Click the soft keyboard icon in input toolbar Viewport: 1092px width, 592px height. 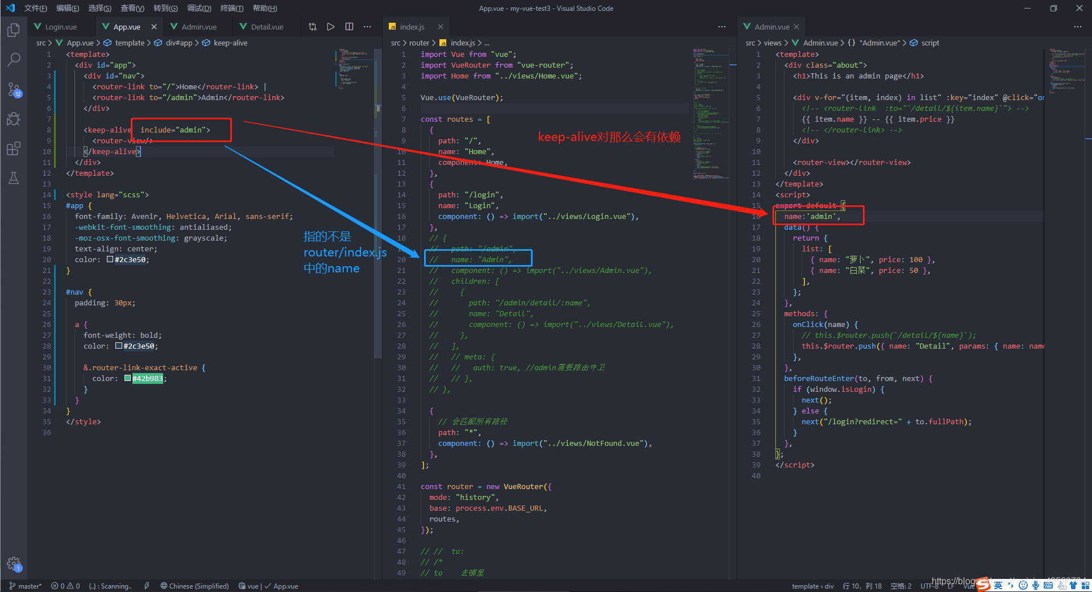(1048, 585)
